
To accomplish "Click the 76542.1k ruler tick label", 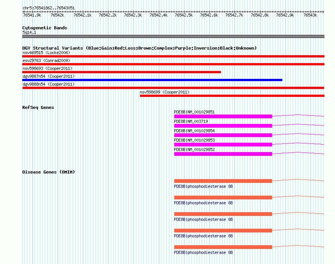I will tap(82, 15).
